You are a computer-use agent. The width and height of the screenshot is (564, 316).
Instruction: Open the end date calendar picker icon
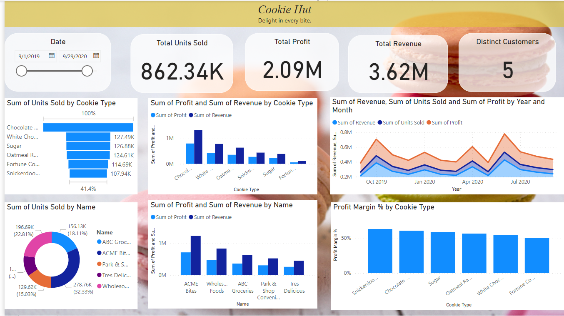coord(96,55)
